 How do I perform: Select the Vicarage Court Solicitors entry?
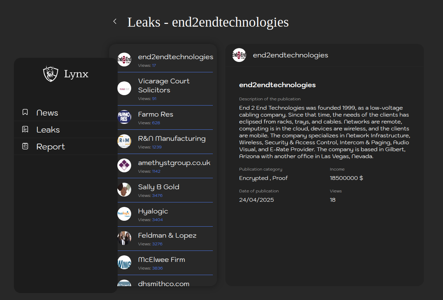[x=164, y=85]
